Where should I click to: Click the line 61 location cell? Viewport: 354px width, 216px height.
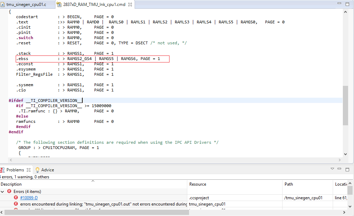[341, 198]
